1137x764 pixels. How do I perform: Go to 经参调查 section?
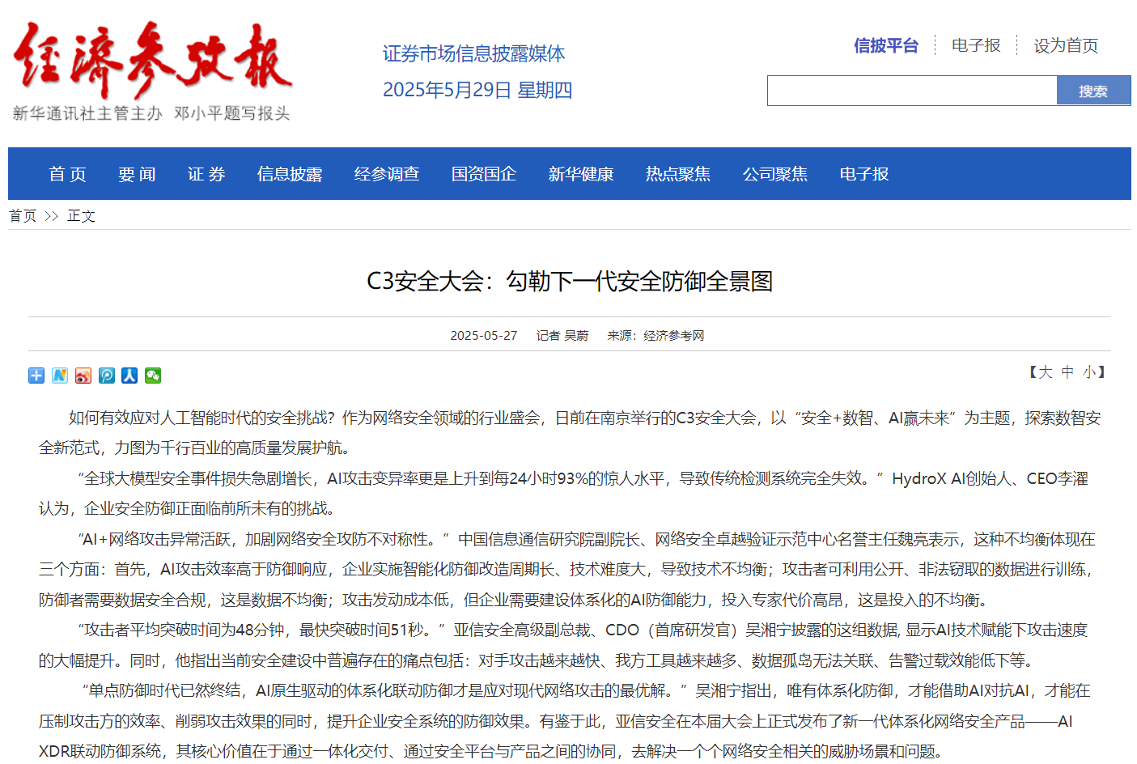click(387, 174)
